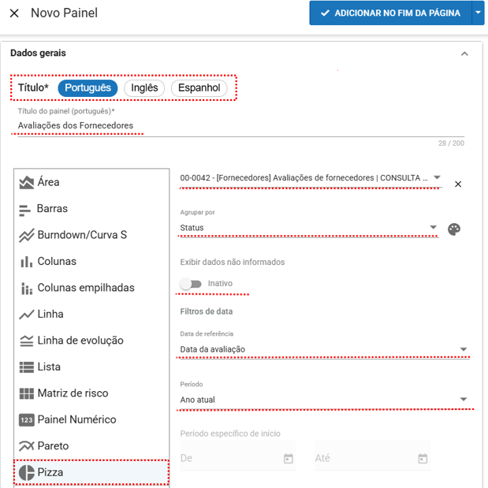488x488 pixels.
Task: Open the color palette icon beside Status
Action: pos(453,229)
